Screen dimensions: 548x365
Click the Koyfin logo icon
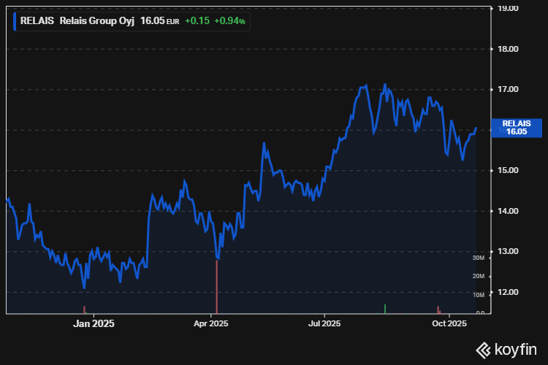[x=484, y=350]
